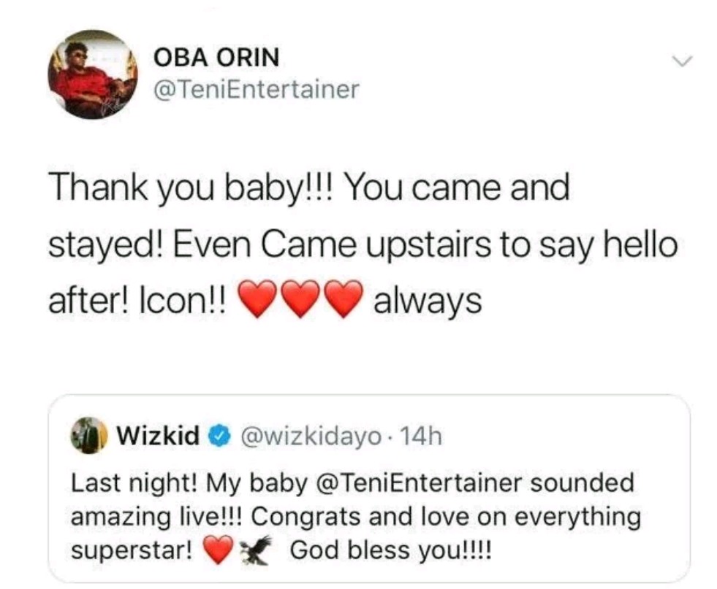The image size is (717, 589).
Task: Click the eagle emoji in Wizkid's tweet
Action: coord(253,549)
